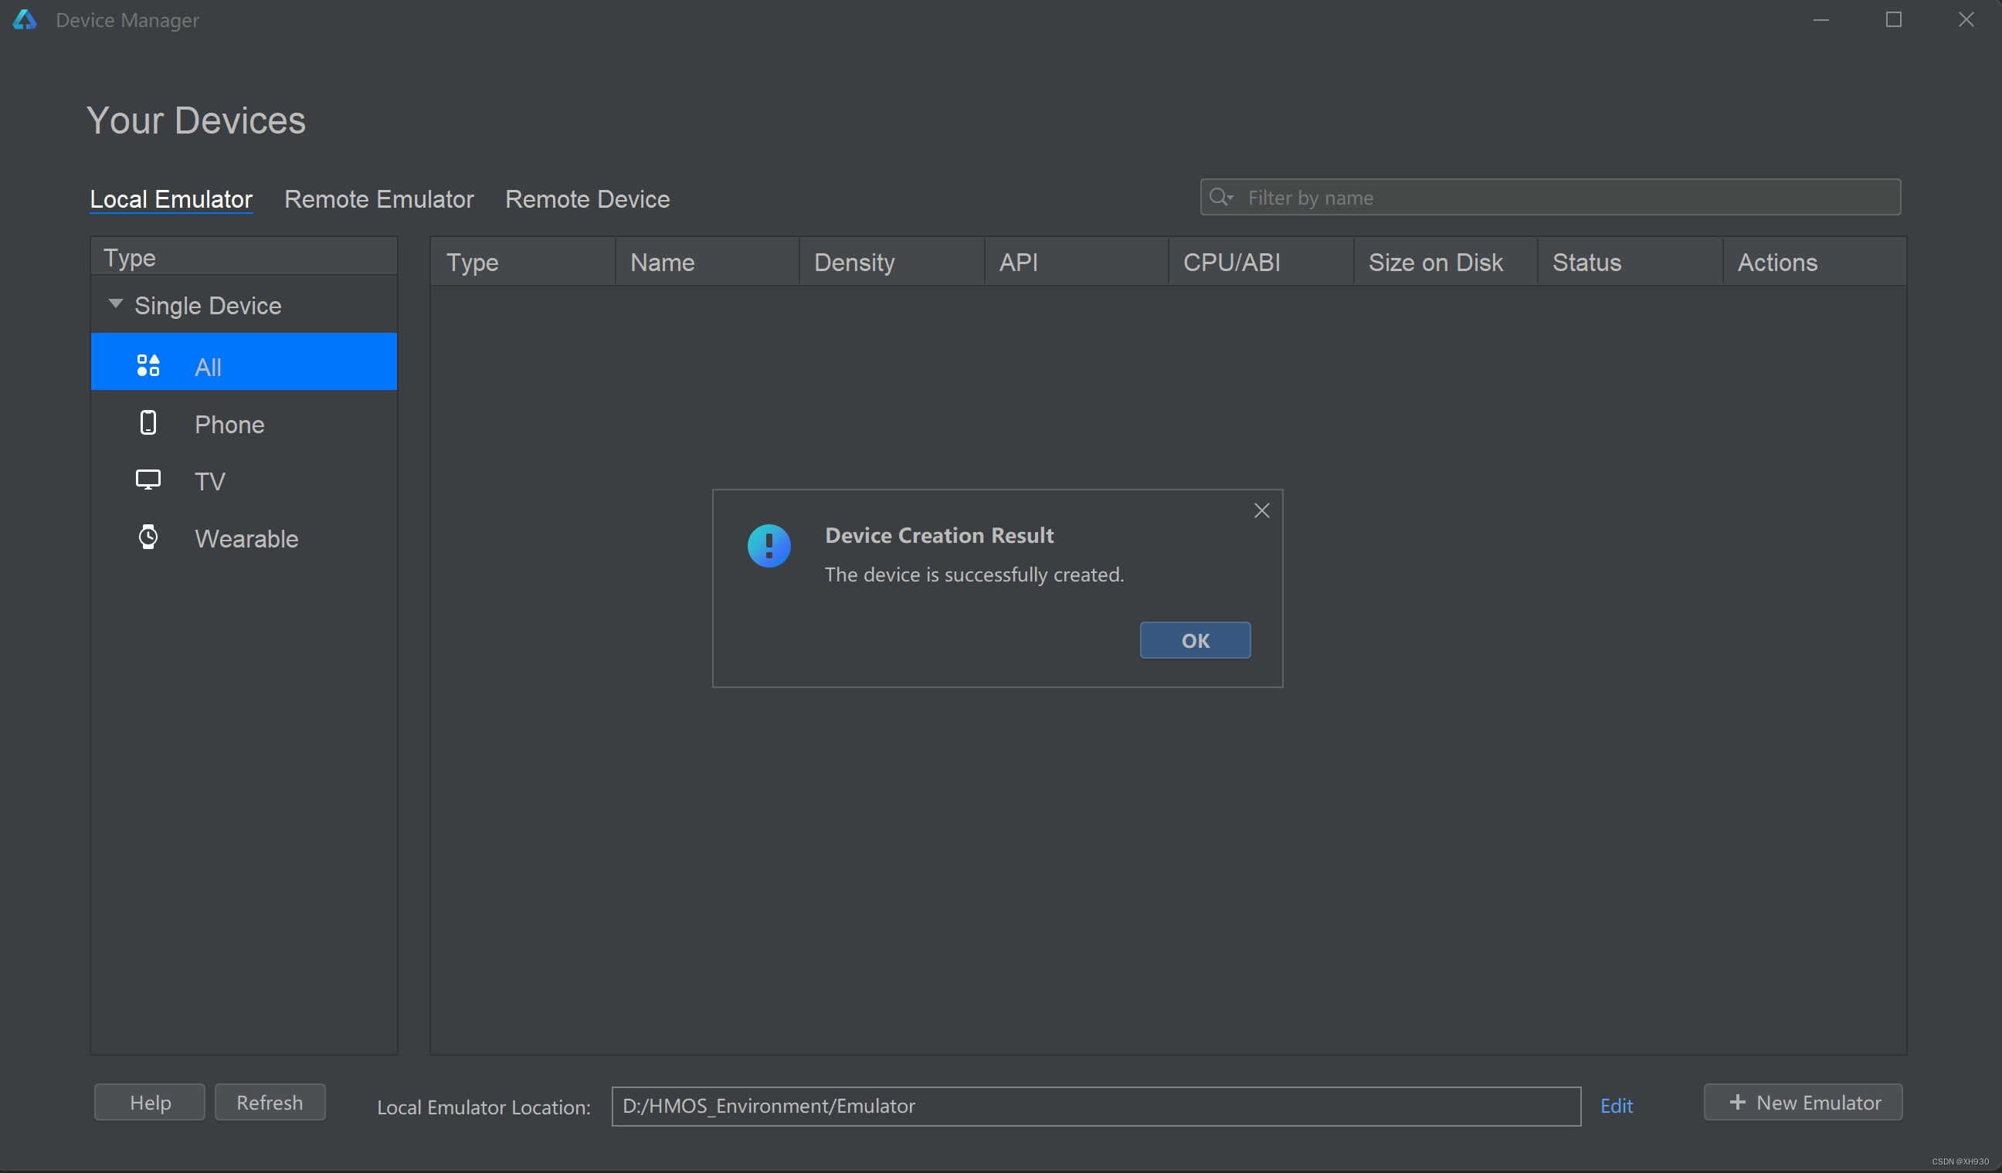Close the Device Creation Result dialog
Viewport: 2002px width, 1173px height.
[1261, 510]
